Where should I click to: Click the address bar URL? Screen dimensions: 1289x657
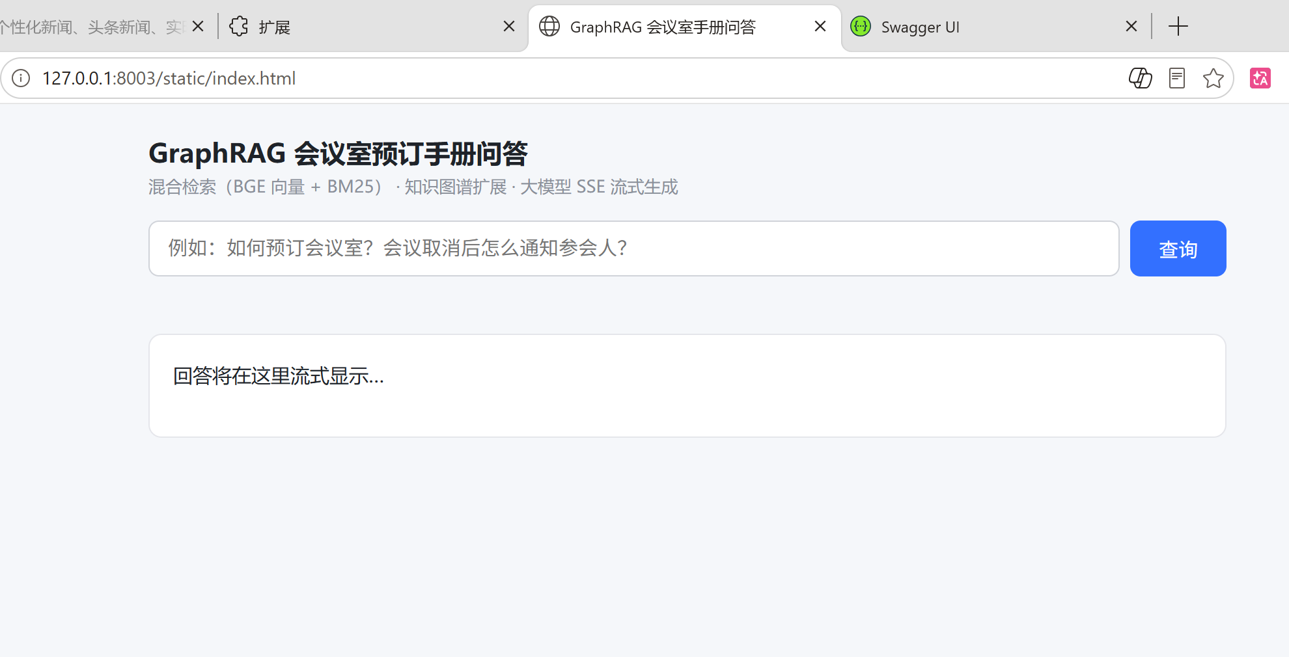click(169, 78)
